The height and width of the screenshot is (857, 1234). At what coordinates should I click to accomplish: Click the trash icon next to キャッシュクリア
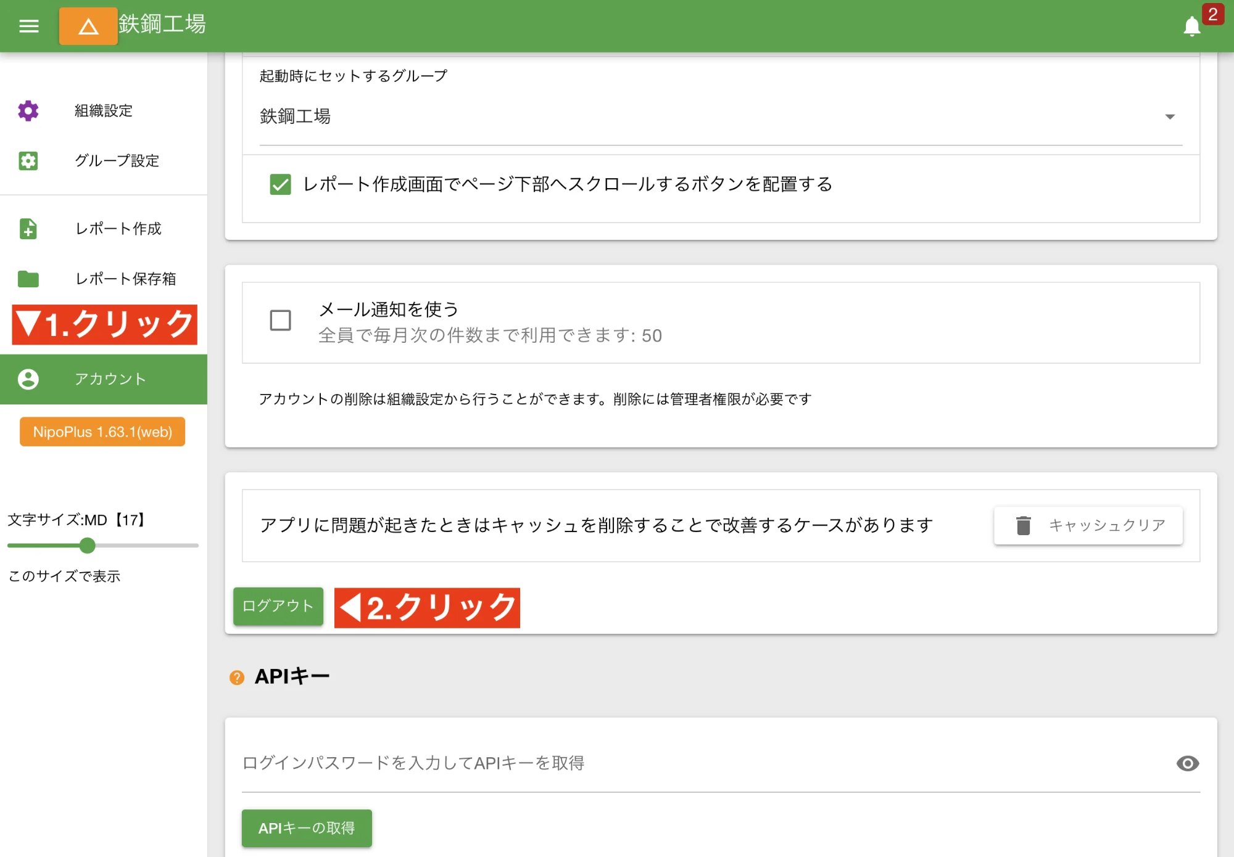[1024, 525]
